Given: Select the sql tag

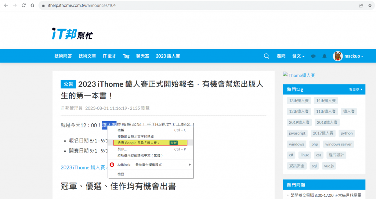Looking at the screenshot, I should click(x=314, y=166).
